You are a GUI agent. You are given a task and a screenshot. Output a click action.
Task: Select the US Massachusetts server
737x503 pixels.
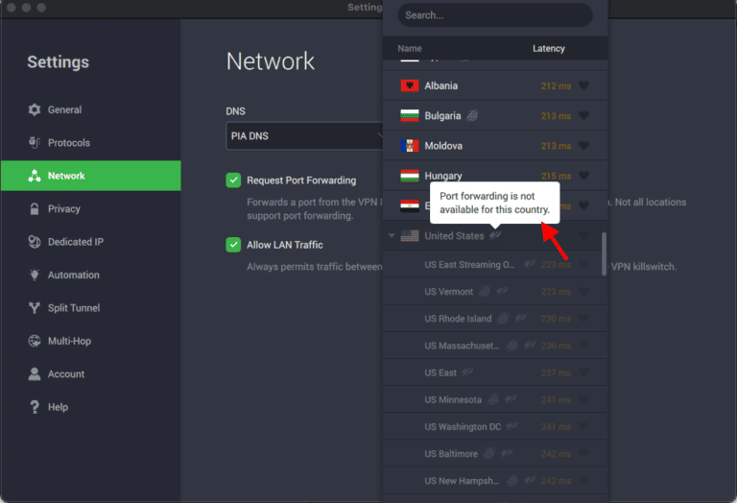(495, 346)
